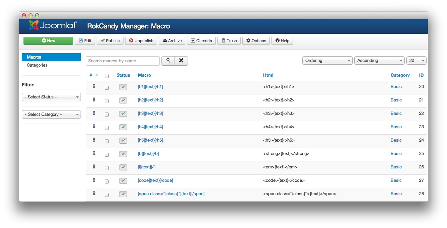Click the ID value 24
447x228 pixels.
(x=421, y=140)
